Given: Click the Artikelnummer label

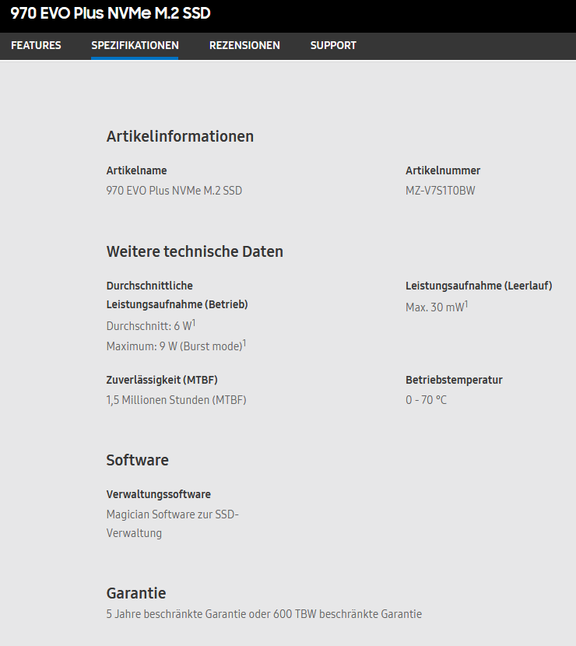Looking at the screenshot, I should tap(443, 170).
